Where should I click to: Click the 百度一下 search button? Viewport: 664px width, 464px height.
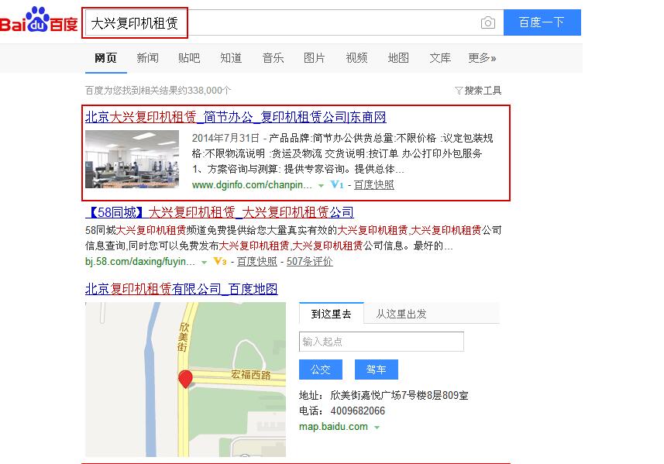click(542, 22)
